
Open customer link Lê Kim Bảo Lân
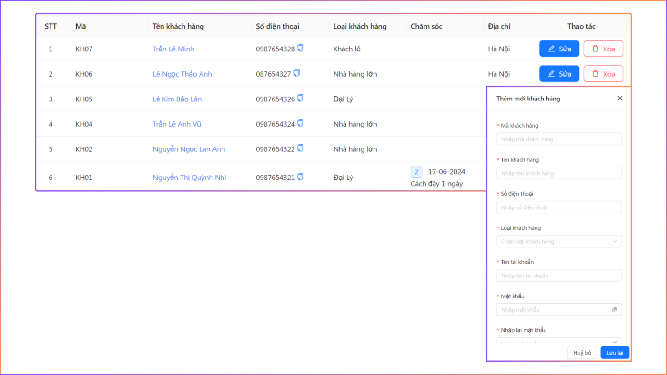pos(177,99)
